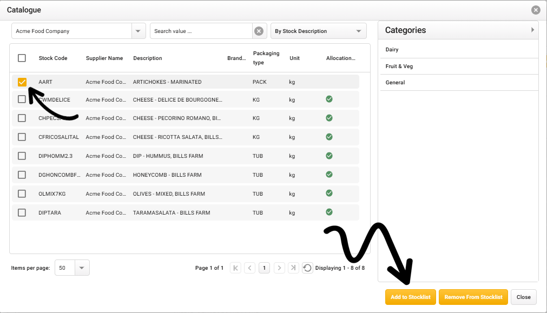
Task: Tick the select-all checkbox in header
Action: click(22, 58)
